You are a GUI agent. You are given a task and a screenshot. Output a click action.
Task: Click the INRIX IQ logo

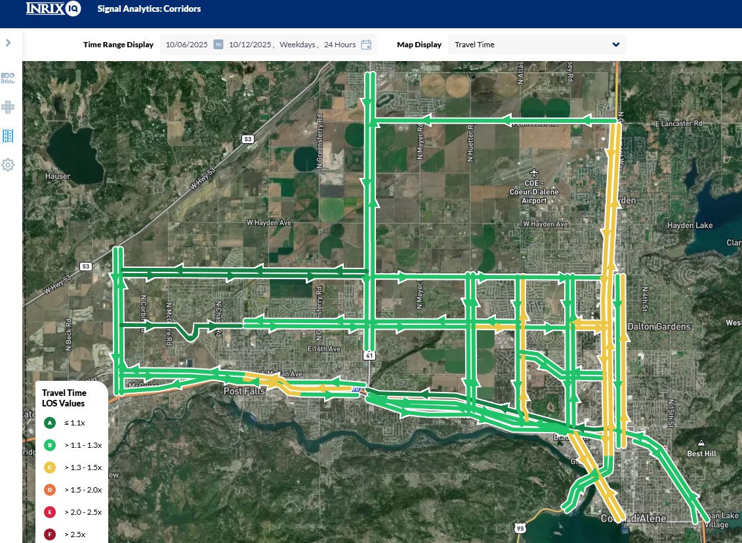point(52,9)
